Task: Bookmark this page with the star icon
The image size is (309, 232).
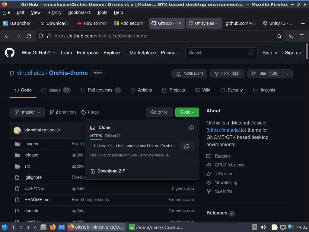Action: tap(279, 36)
